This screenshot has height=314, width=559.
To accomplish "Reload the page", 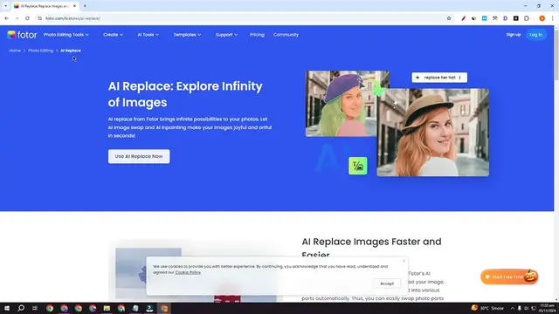I will click(27, 18).
